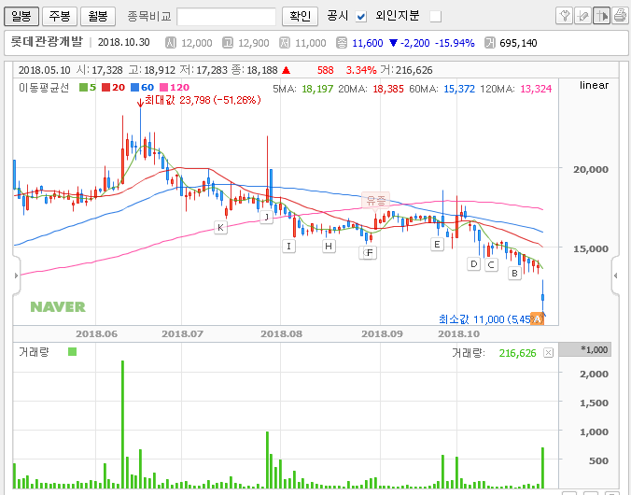Viewport: 631px width, 495px height.
Task: Click the 2018.10 date axis label
Action: tap(458, 334)
